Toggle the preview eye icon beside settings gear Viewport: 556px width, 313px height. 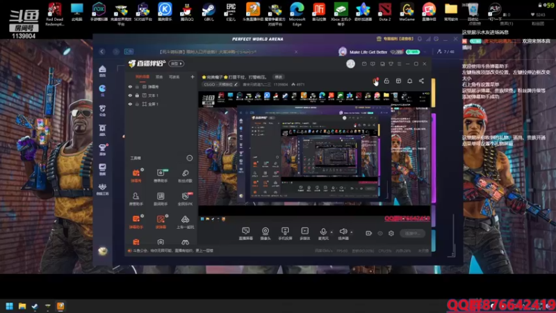[380, 233]
